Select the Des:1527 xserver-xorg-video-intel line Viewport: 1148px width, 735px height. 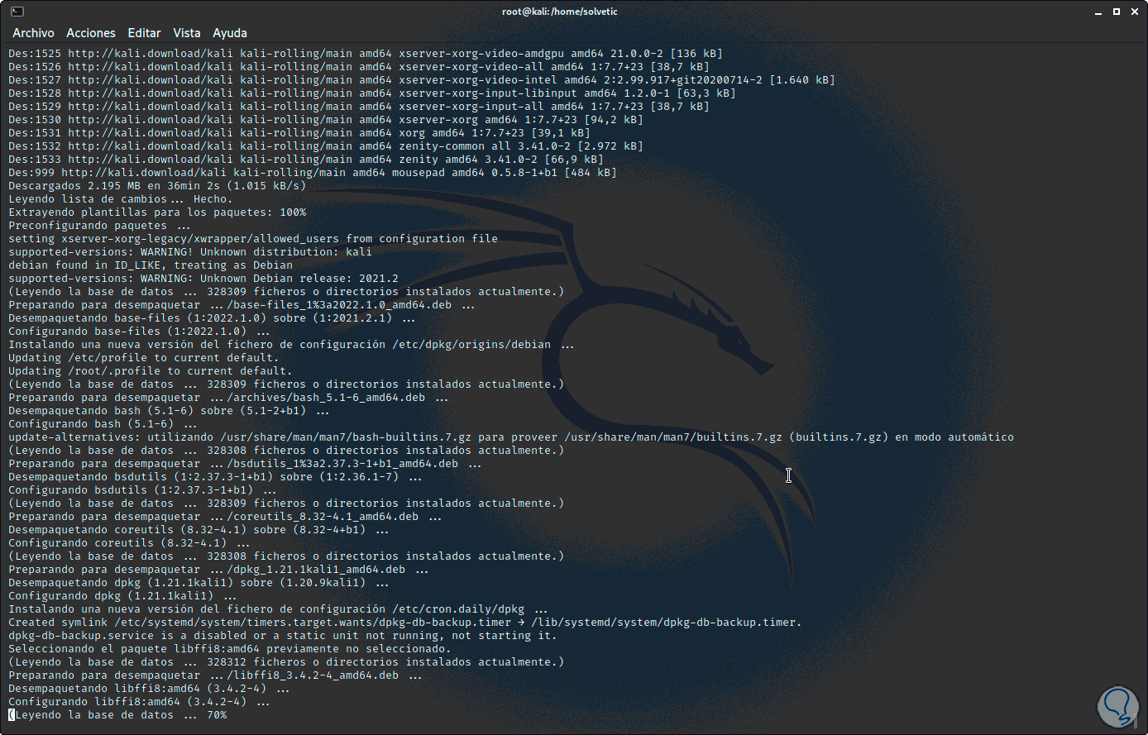coord(422,80)
